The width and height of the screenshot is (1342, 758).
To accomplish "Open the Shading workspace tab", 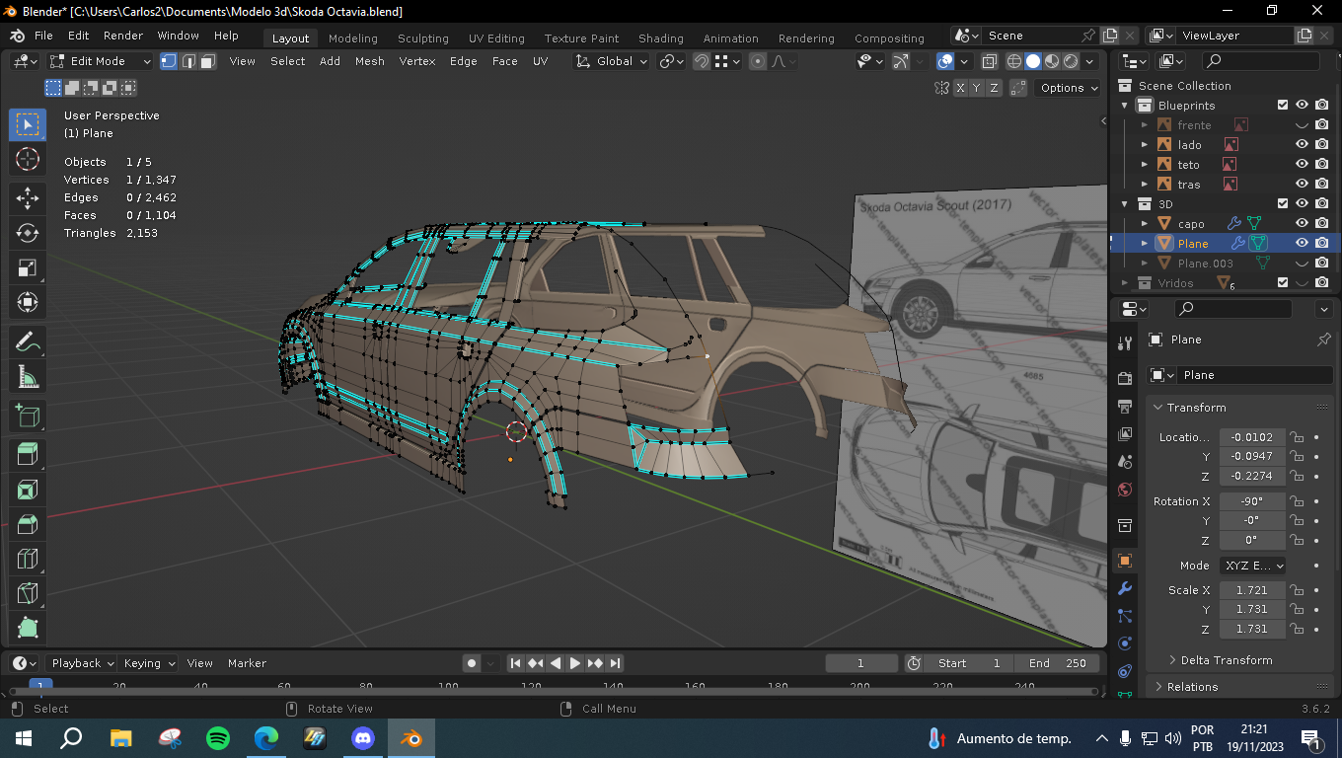I will (660, 38).
